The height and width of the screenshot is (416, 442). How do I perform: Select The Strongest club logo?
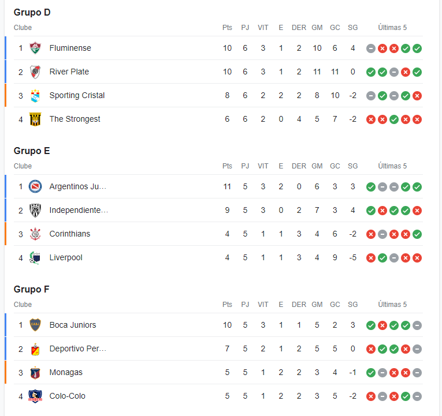(35, 119)
